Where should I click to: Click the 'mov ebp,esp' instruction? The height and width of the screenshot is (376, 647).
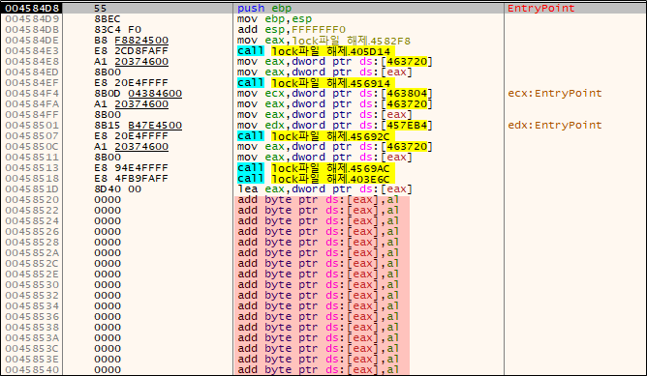274,19
